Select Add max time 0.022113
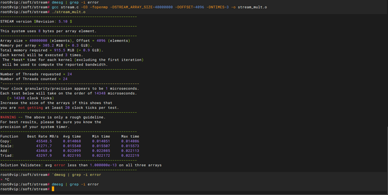The width and height of the screenshot is (388, 195). click(130, 151)
